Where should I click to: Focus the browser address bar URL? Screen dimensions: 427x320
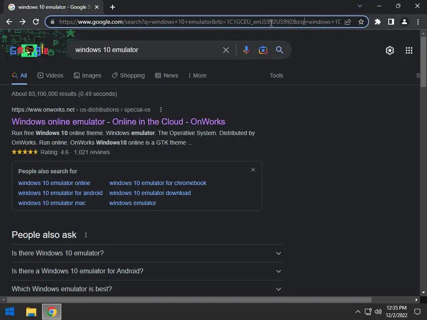click(200, 22)
